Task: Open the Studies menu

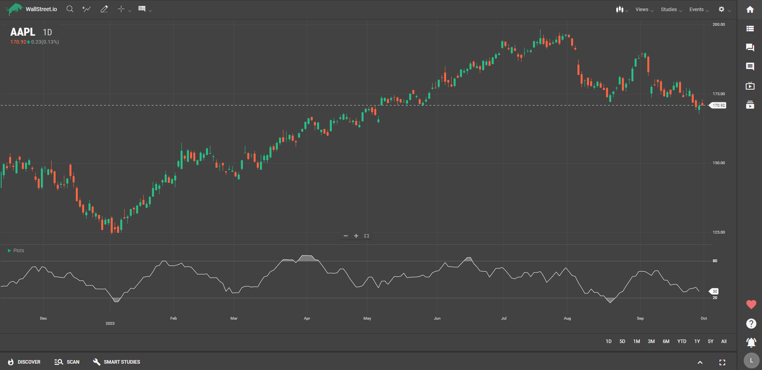Action: coord(671,10)
